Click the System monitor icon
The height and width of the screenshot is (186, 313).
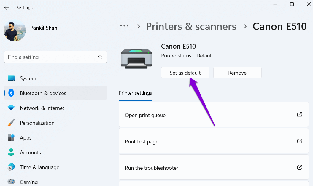click(x=11, y=78)
